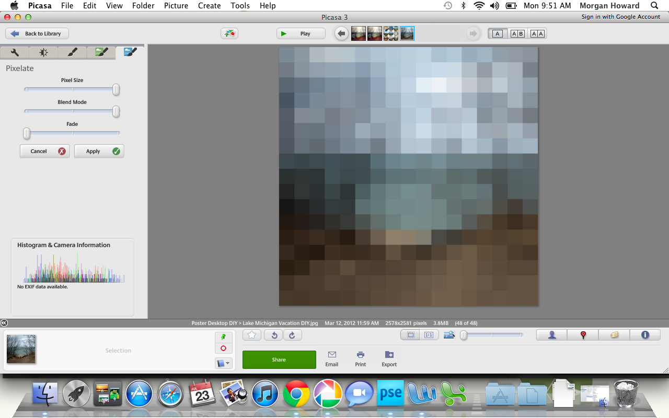
Task: Switch to A B side-by-side comparison view
Action: [517, 33]
